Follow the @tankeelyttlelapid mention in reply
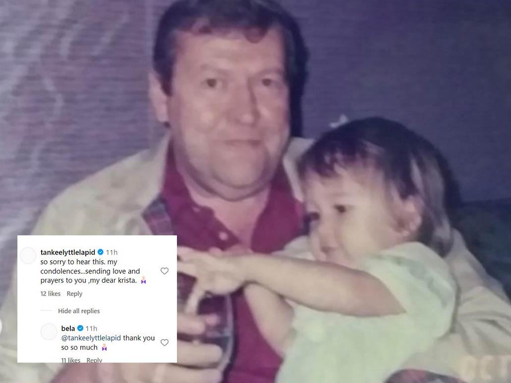511x383 pixels. tap(91, 338)
